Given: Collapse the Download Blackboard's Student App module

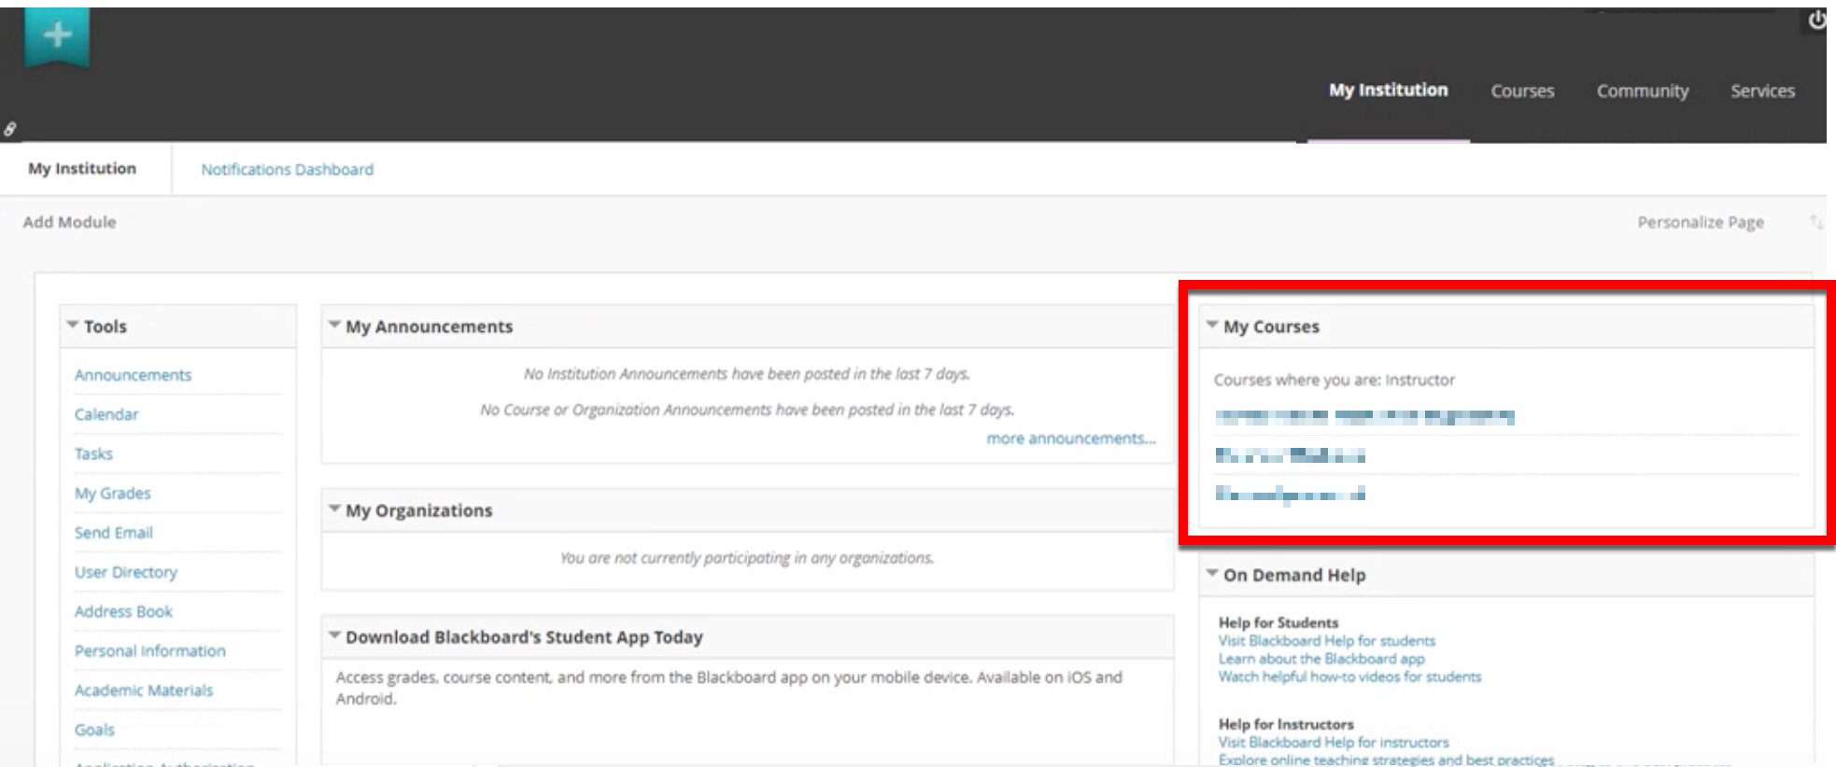Looking at the screenshot, I should coord(334,636).
